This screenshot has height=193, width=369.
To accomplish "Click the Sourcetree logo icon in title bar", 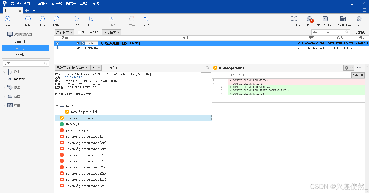I will point(5,3).
